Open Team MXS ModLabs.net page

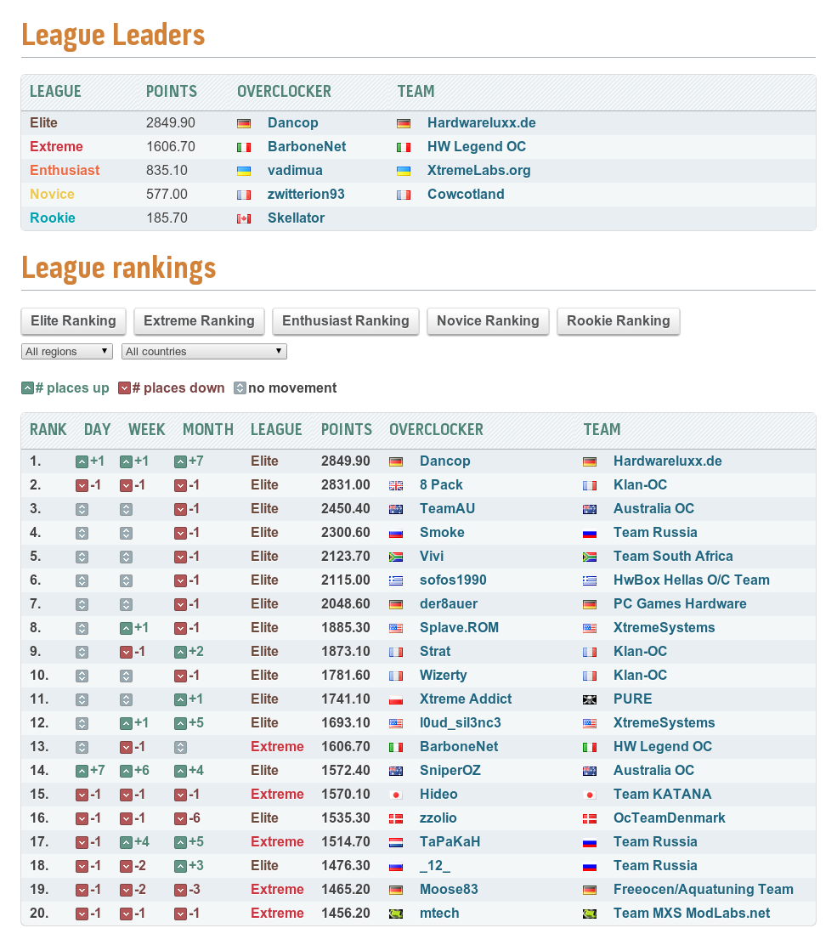pyautogui.click(x=692, y=914)
